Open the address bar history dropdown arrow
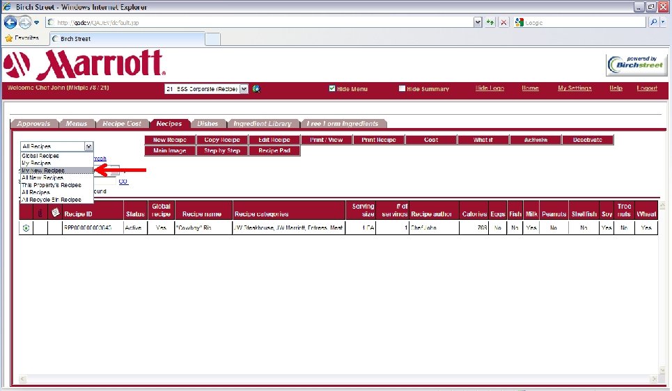Viewport: 672px width, 391px height. point(478,22)
